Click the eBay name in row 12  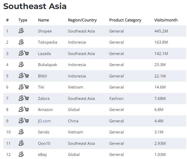tap(42, 154)
